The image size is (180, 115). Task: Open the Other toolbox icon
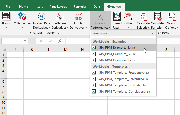pos(128,16)
